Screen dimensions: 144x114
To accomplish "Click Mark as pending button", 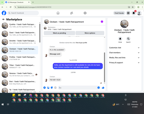I will [x=59, y=33].
